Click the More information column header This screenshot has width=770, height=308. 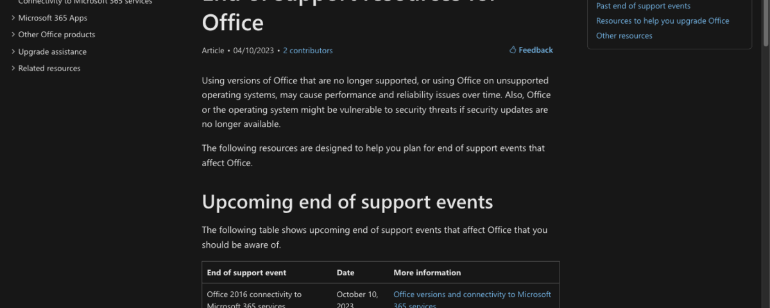427,273
